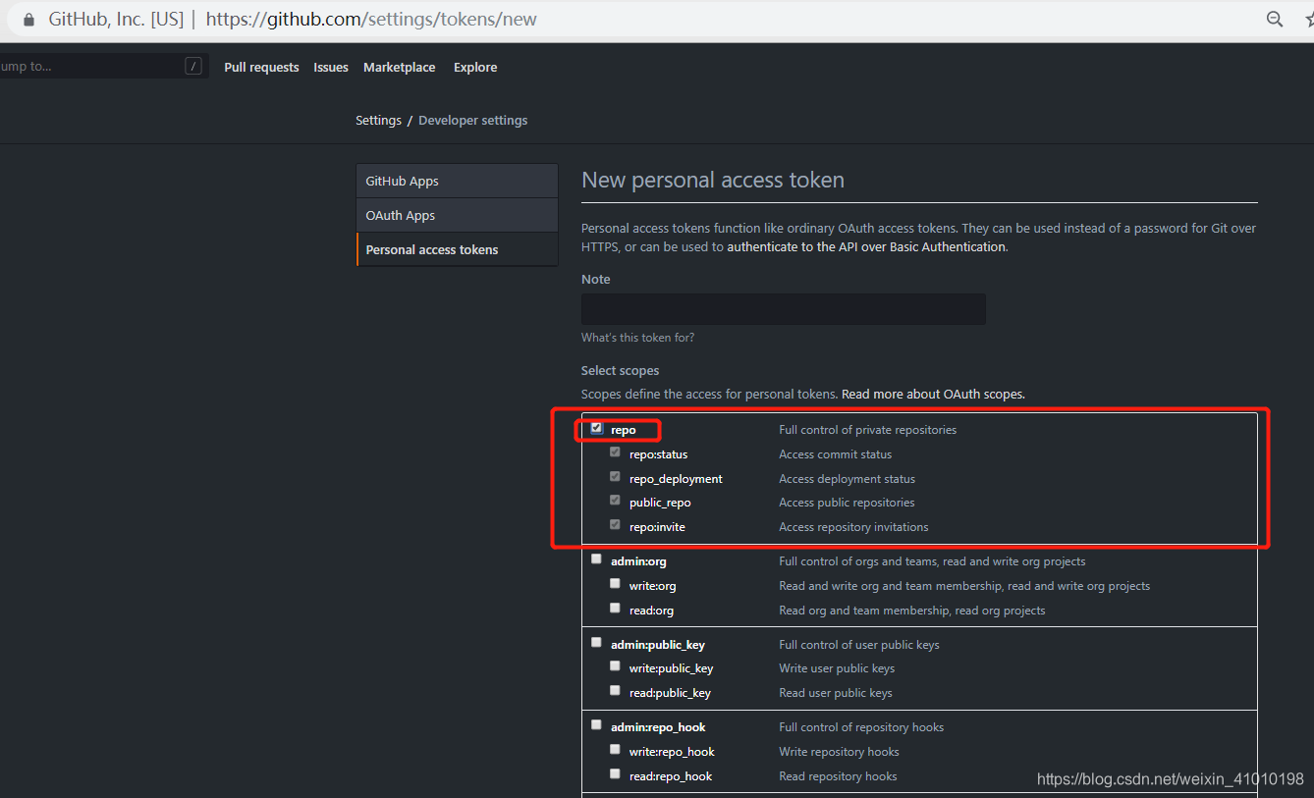
Task: Click 'New personal access token' heading
Action: [x=713, y=181]
